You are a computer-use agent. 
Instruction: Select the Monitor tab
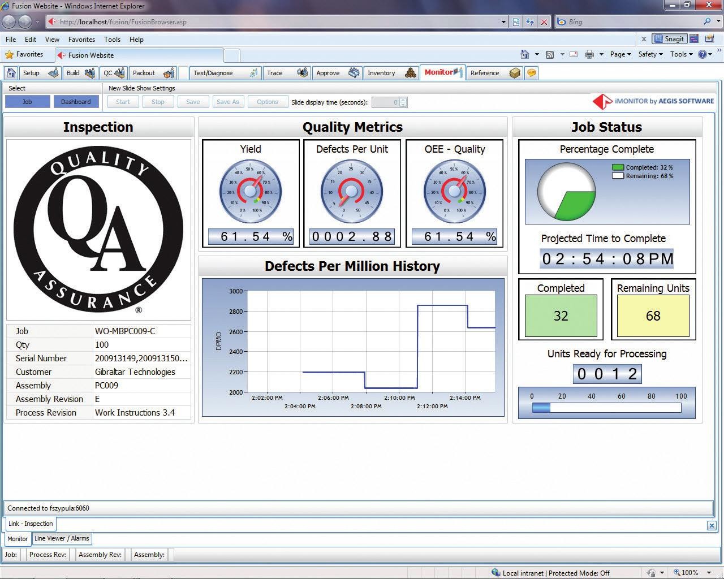click(443, 72)
